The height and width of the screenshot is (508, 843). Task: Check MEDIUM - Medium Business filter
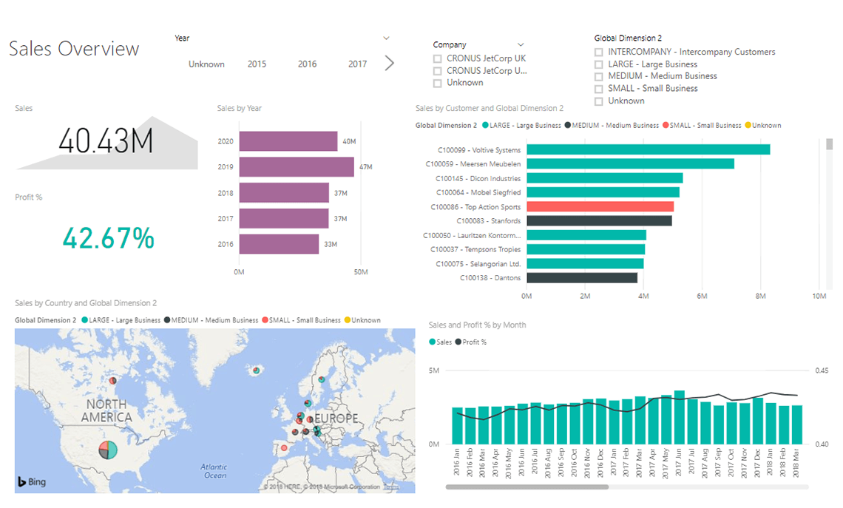pyautogui.click(x=598, y=77)
